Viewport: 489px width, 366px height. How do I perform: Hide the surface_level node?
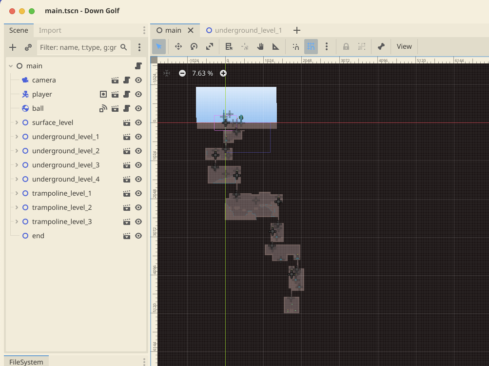point(138,122)
